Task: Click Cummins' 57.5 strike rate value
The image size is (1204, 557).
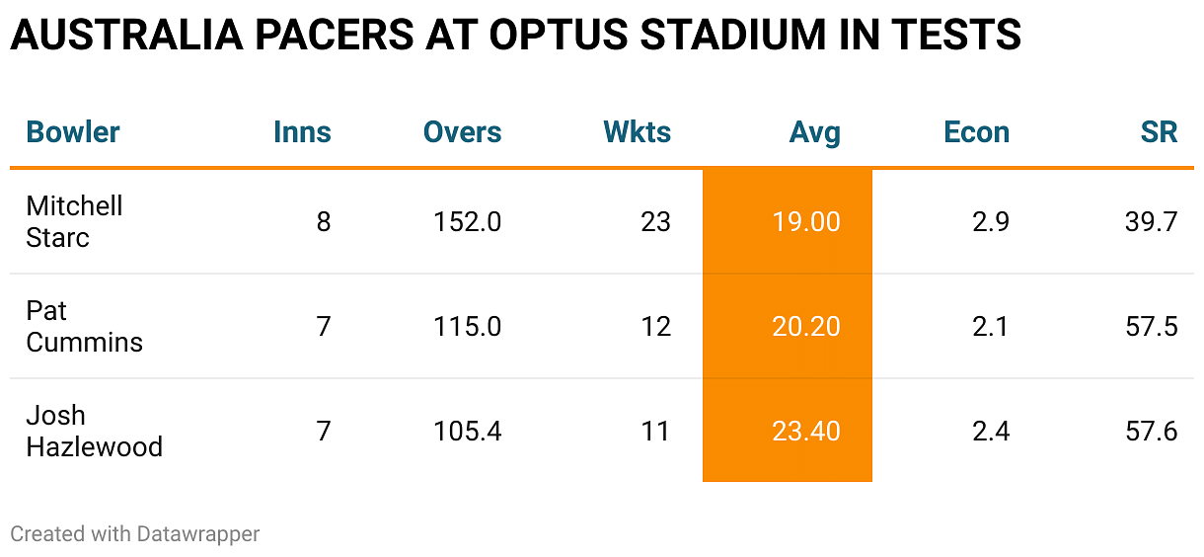Action: click(x=1151, y=326)
